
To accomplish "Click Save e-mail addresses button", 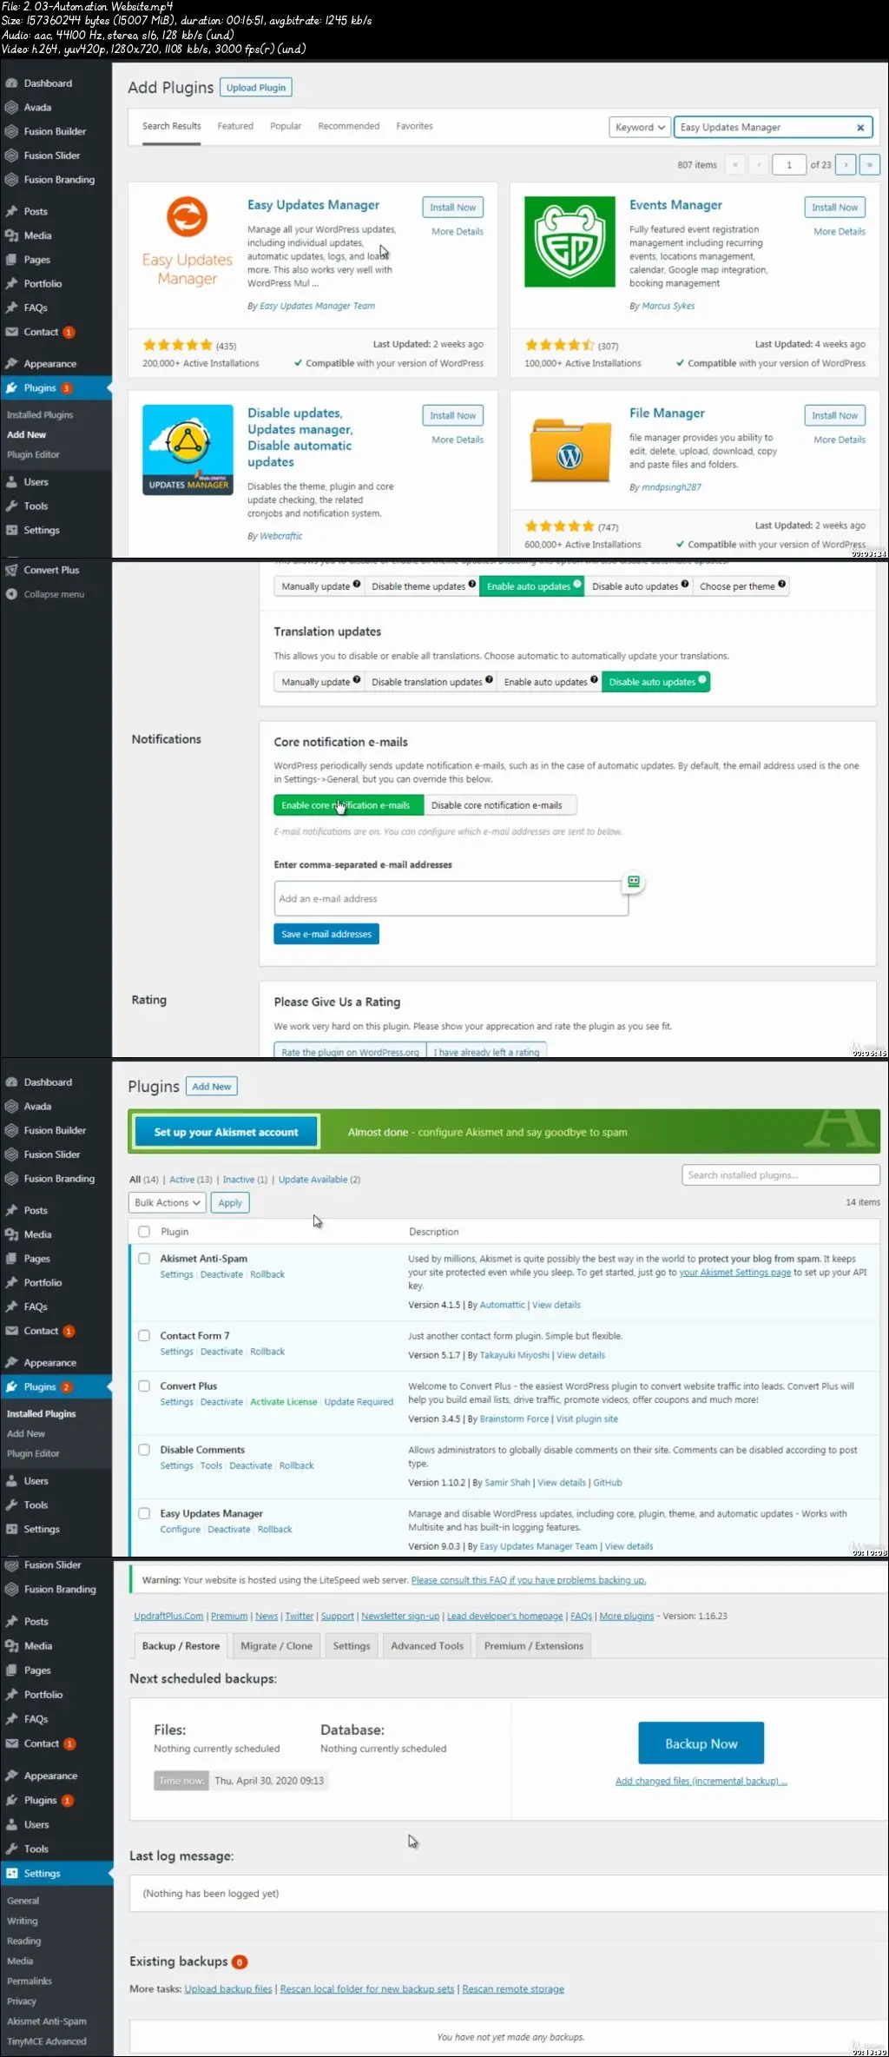I will (326, 934).
